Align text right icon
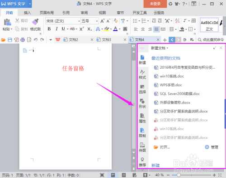The width and height of the screenshot is (226, 178). [x=150, y=29]
